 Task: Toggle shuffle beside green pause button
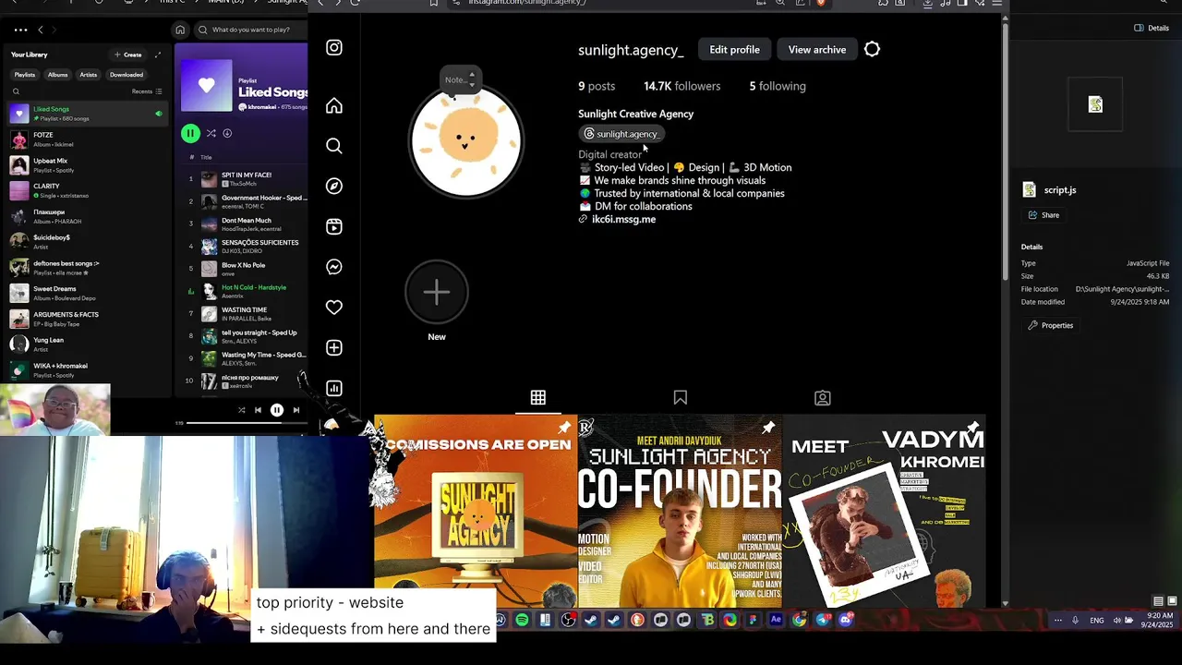(211, 134)
